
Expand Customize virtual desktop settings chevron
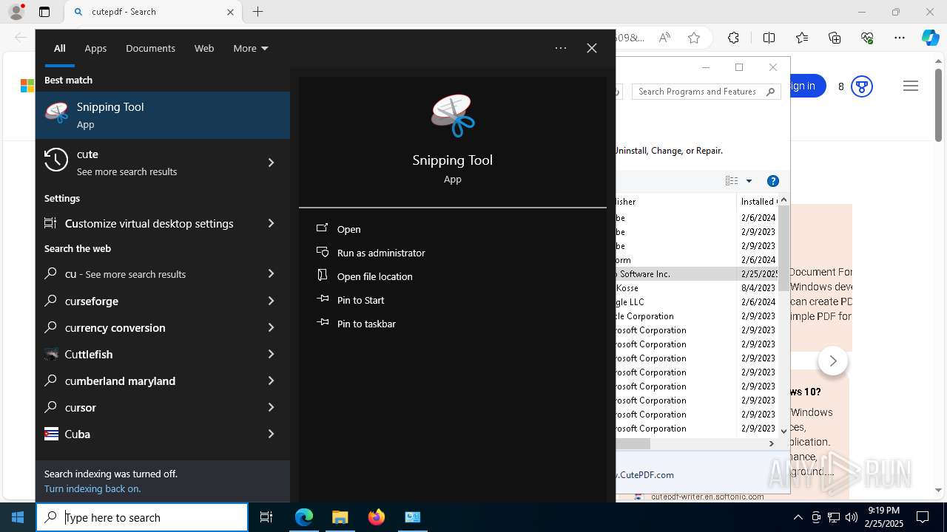[271, 223]
